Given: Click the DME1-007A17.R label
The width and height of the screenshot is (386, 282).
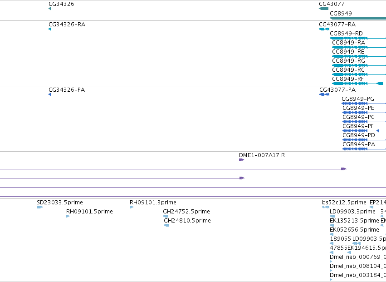Looking at the screenshot, I should point(262,155).
